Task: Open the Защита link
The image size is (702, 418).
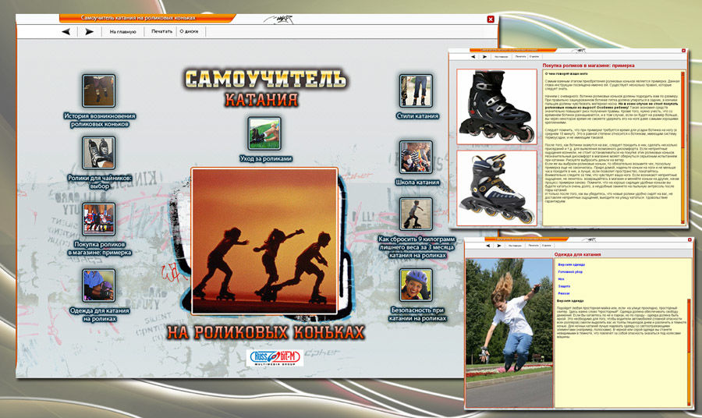Action: (x=564, y=286)
